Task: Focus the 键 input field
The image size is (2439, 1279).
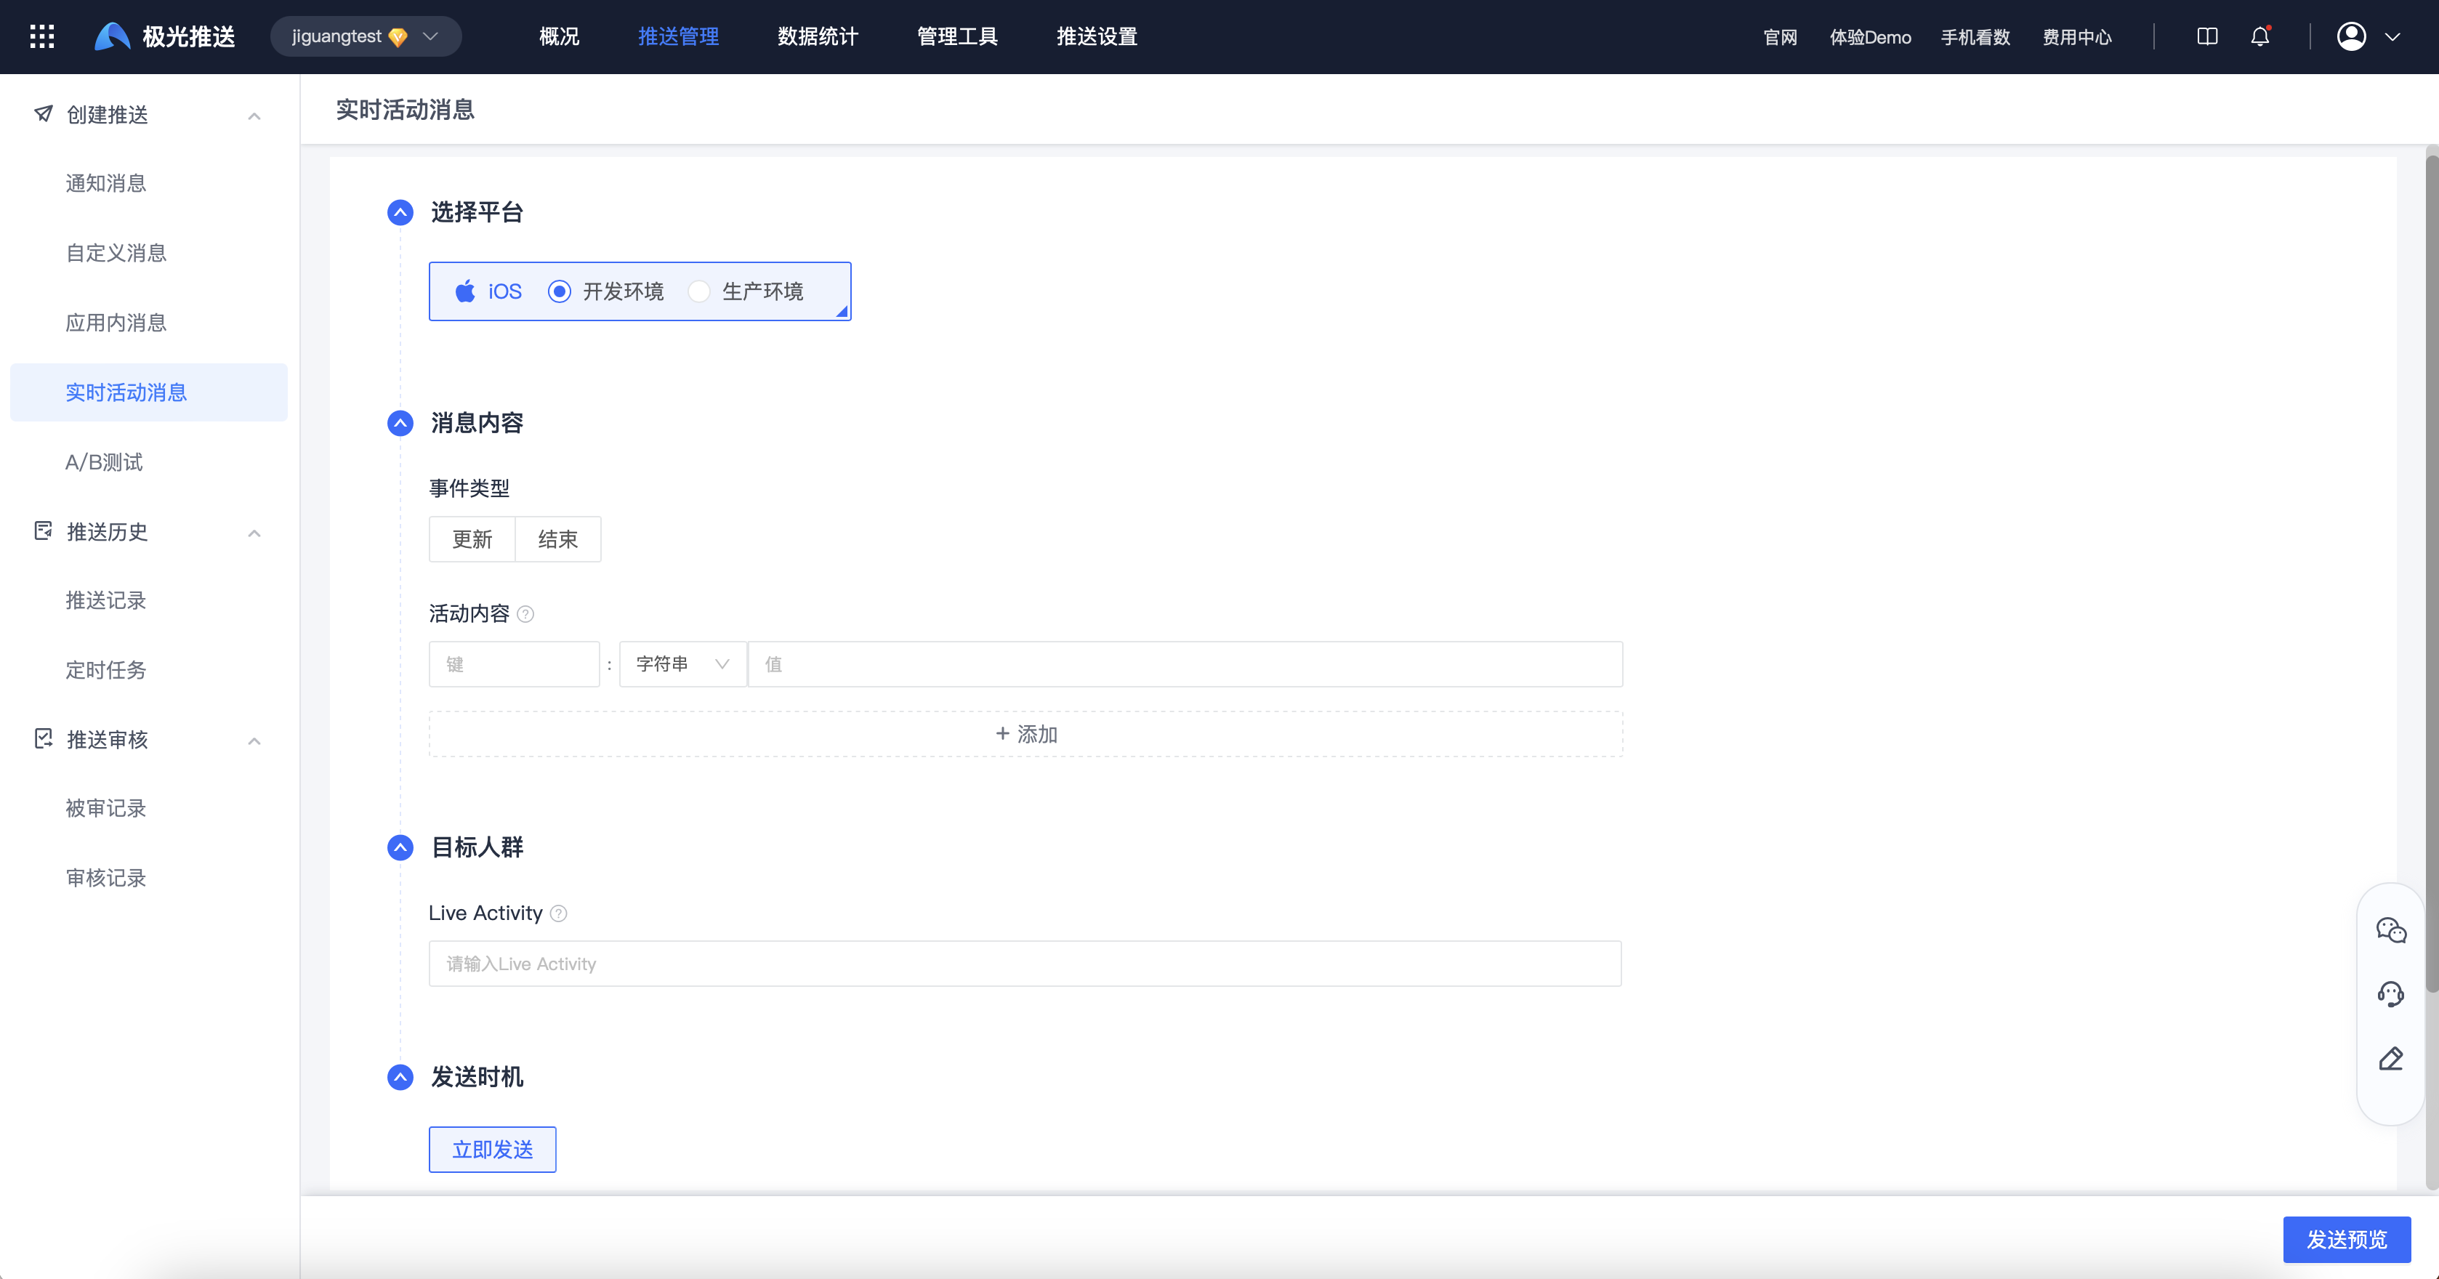Action: point(514,665)
